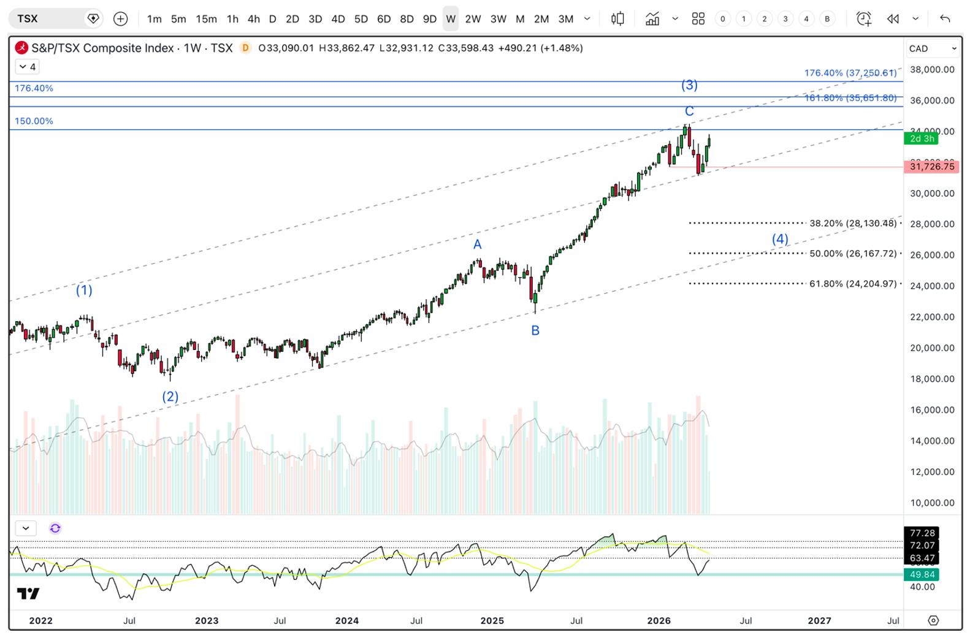Viewport: 970px width, 635px height.
Task: Select the active W weekly timeframe
Action: coord(451,18)
